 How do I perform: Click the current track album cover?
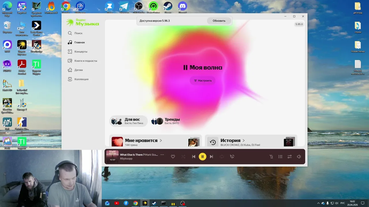112,156
